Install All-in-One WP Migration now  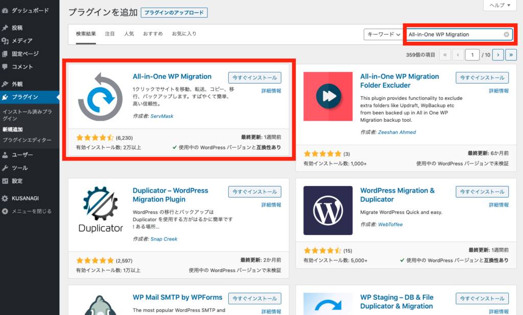coord(255,77)
